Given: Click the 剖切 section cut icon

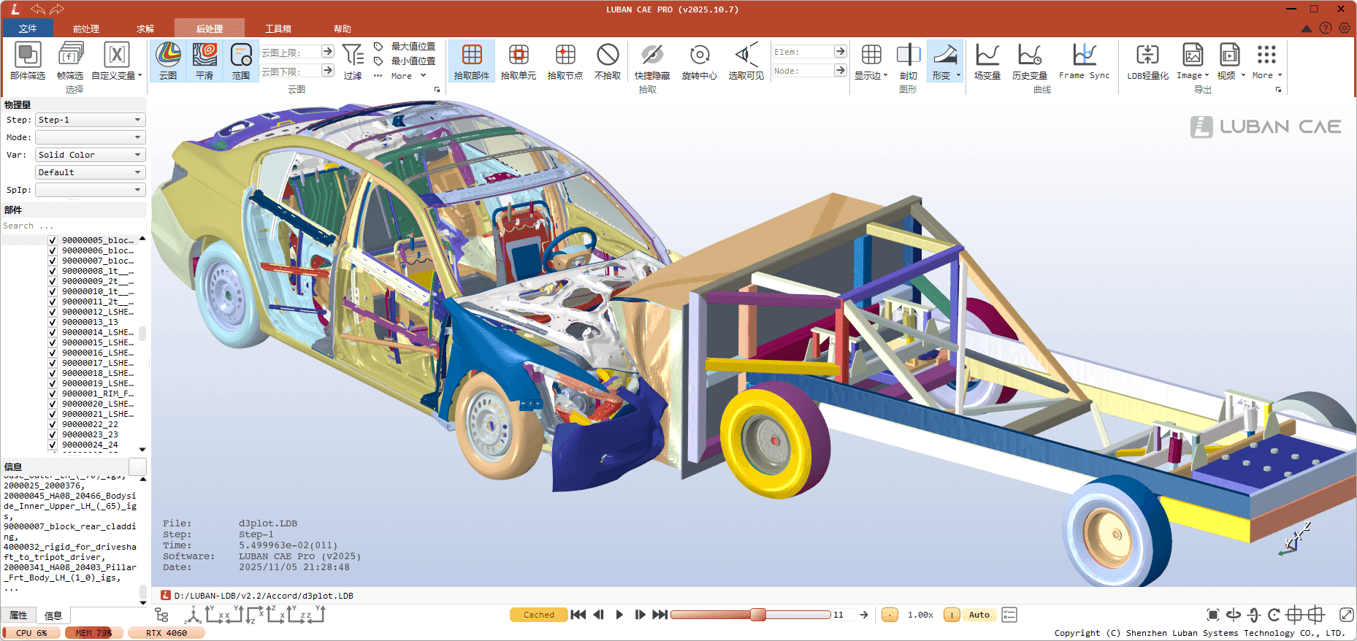Looking at the screenshot, I should (908, 61).
